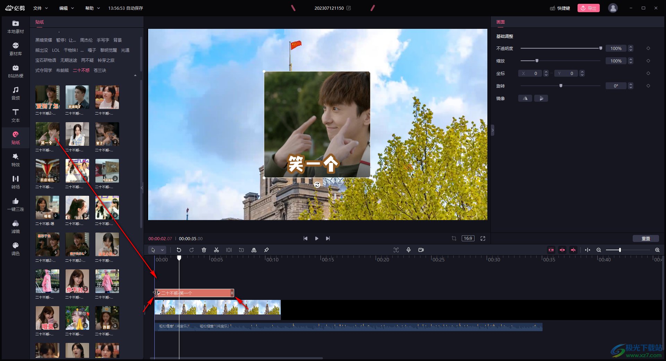The width and height of the screenshot is (666, 361).
Task: Toggle fullscreen preview
Action: pos(483,238)
